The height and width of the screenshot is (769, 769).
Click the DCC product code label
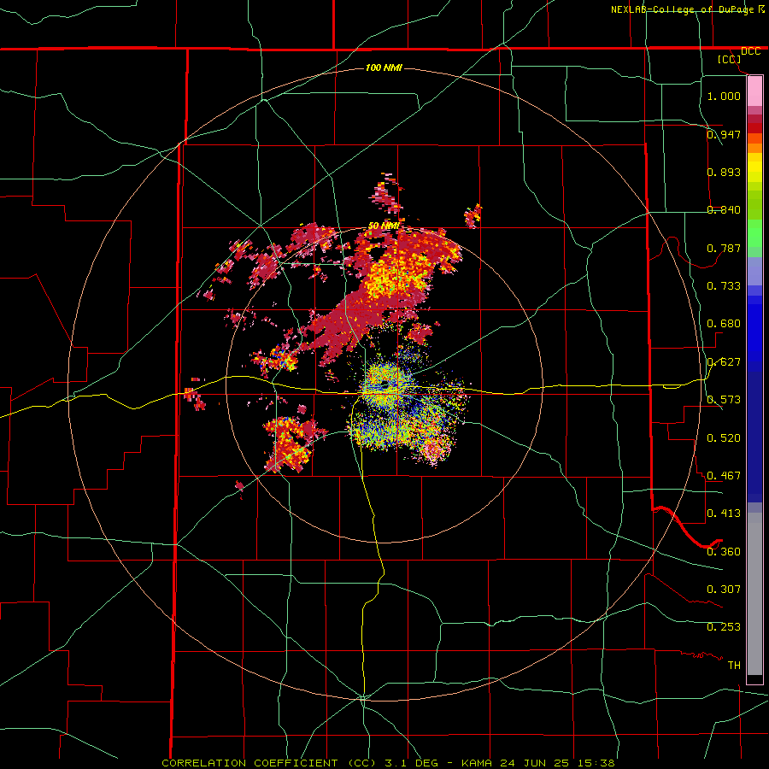pos(750,51)
